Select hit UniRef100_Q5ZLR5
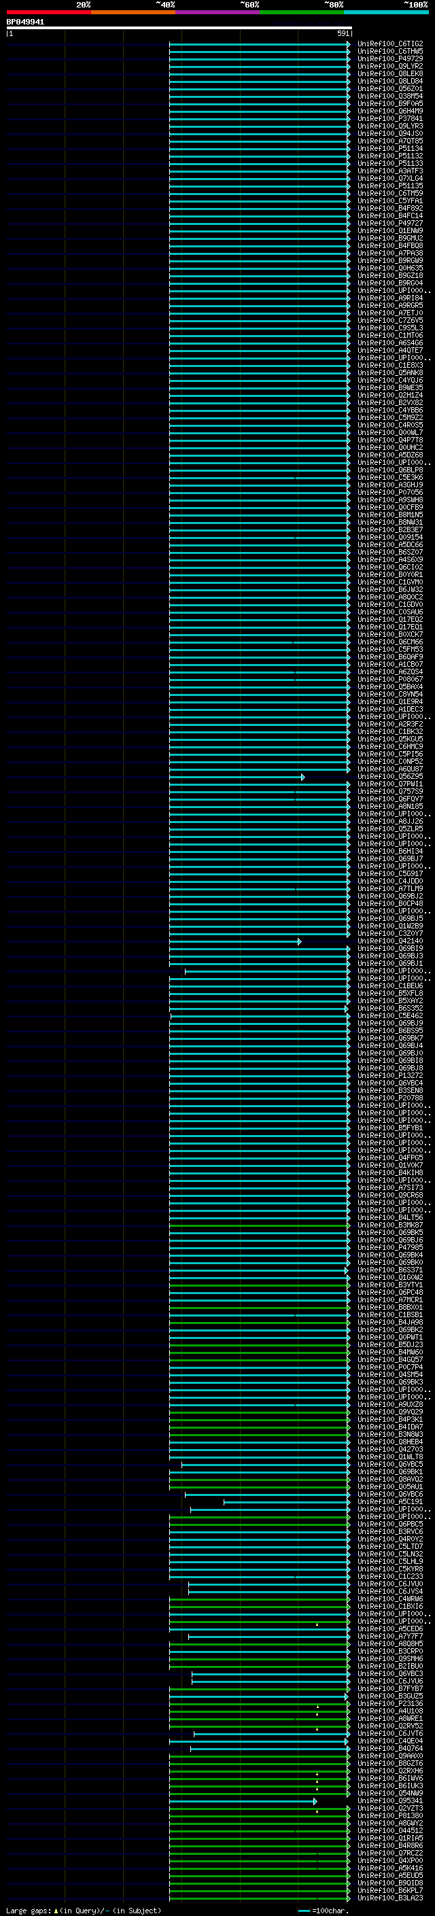 (390, 829)
